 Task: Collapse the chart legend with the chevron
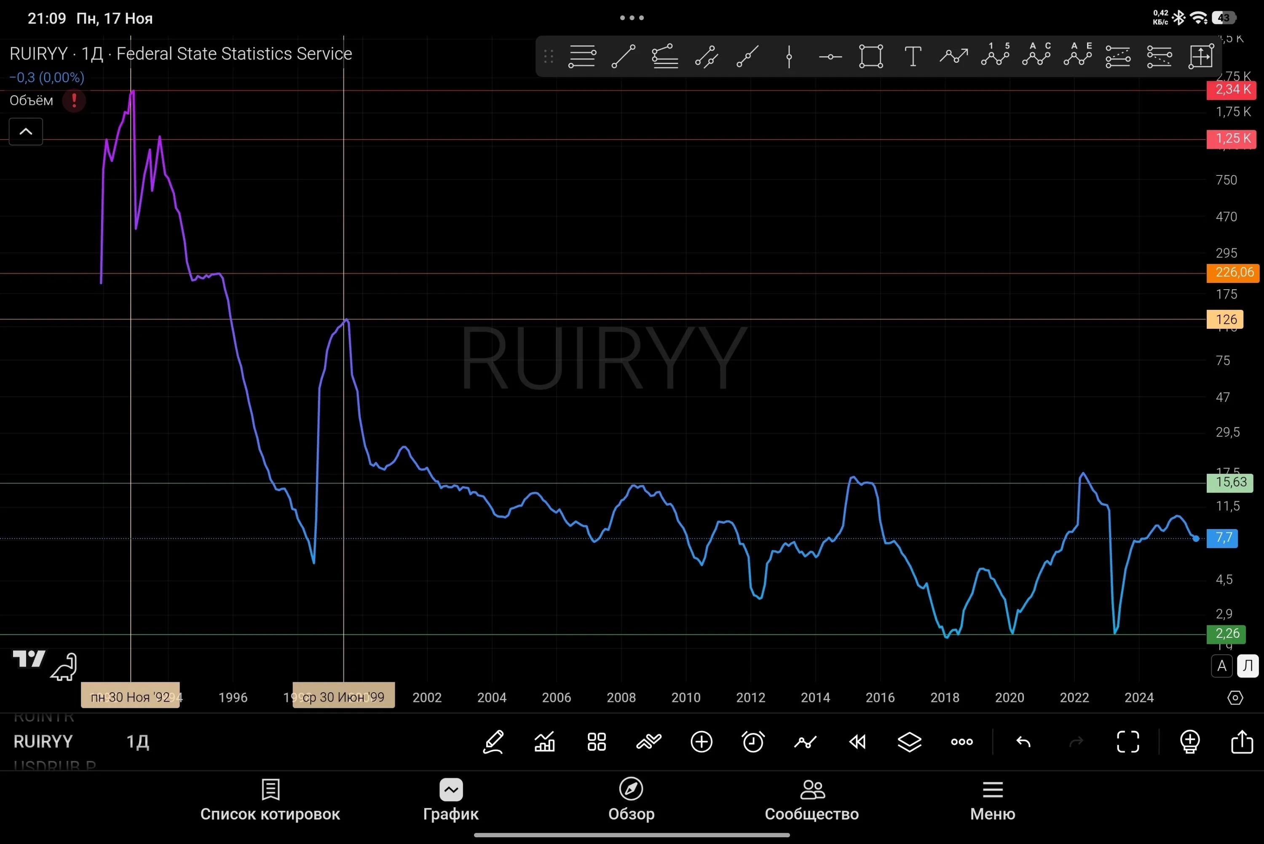tap(26, 132)
